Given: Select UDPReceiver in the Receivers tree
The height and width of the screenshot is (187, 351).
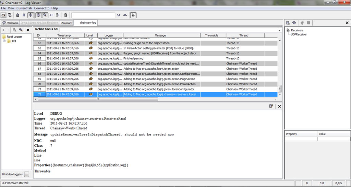Looking at the screenshot, I should 299,34.
